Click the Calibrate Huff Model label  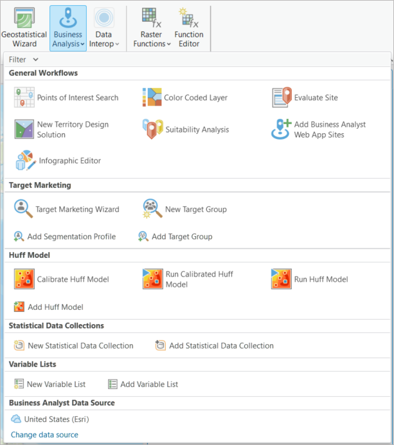click(73, 279)
